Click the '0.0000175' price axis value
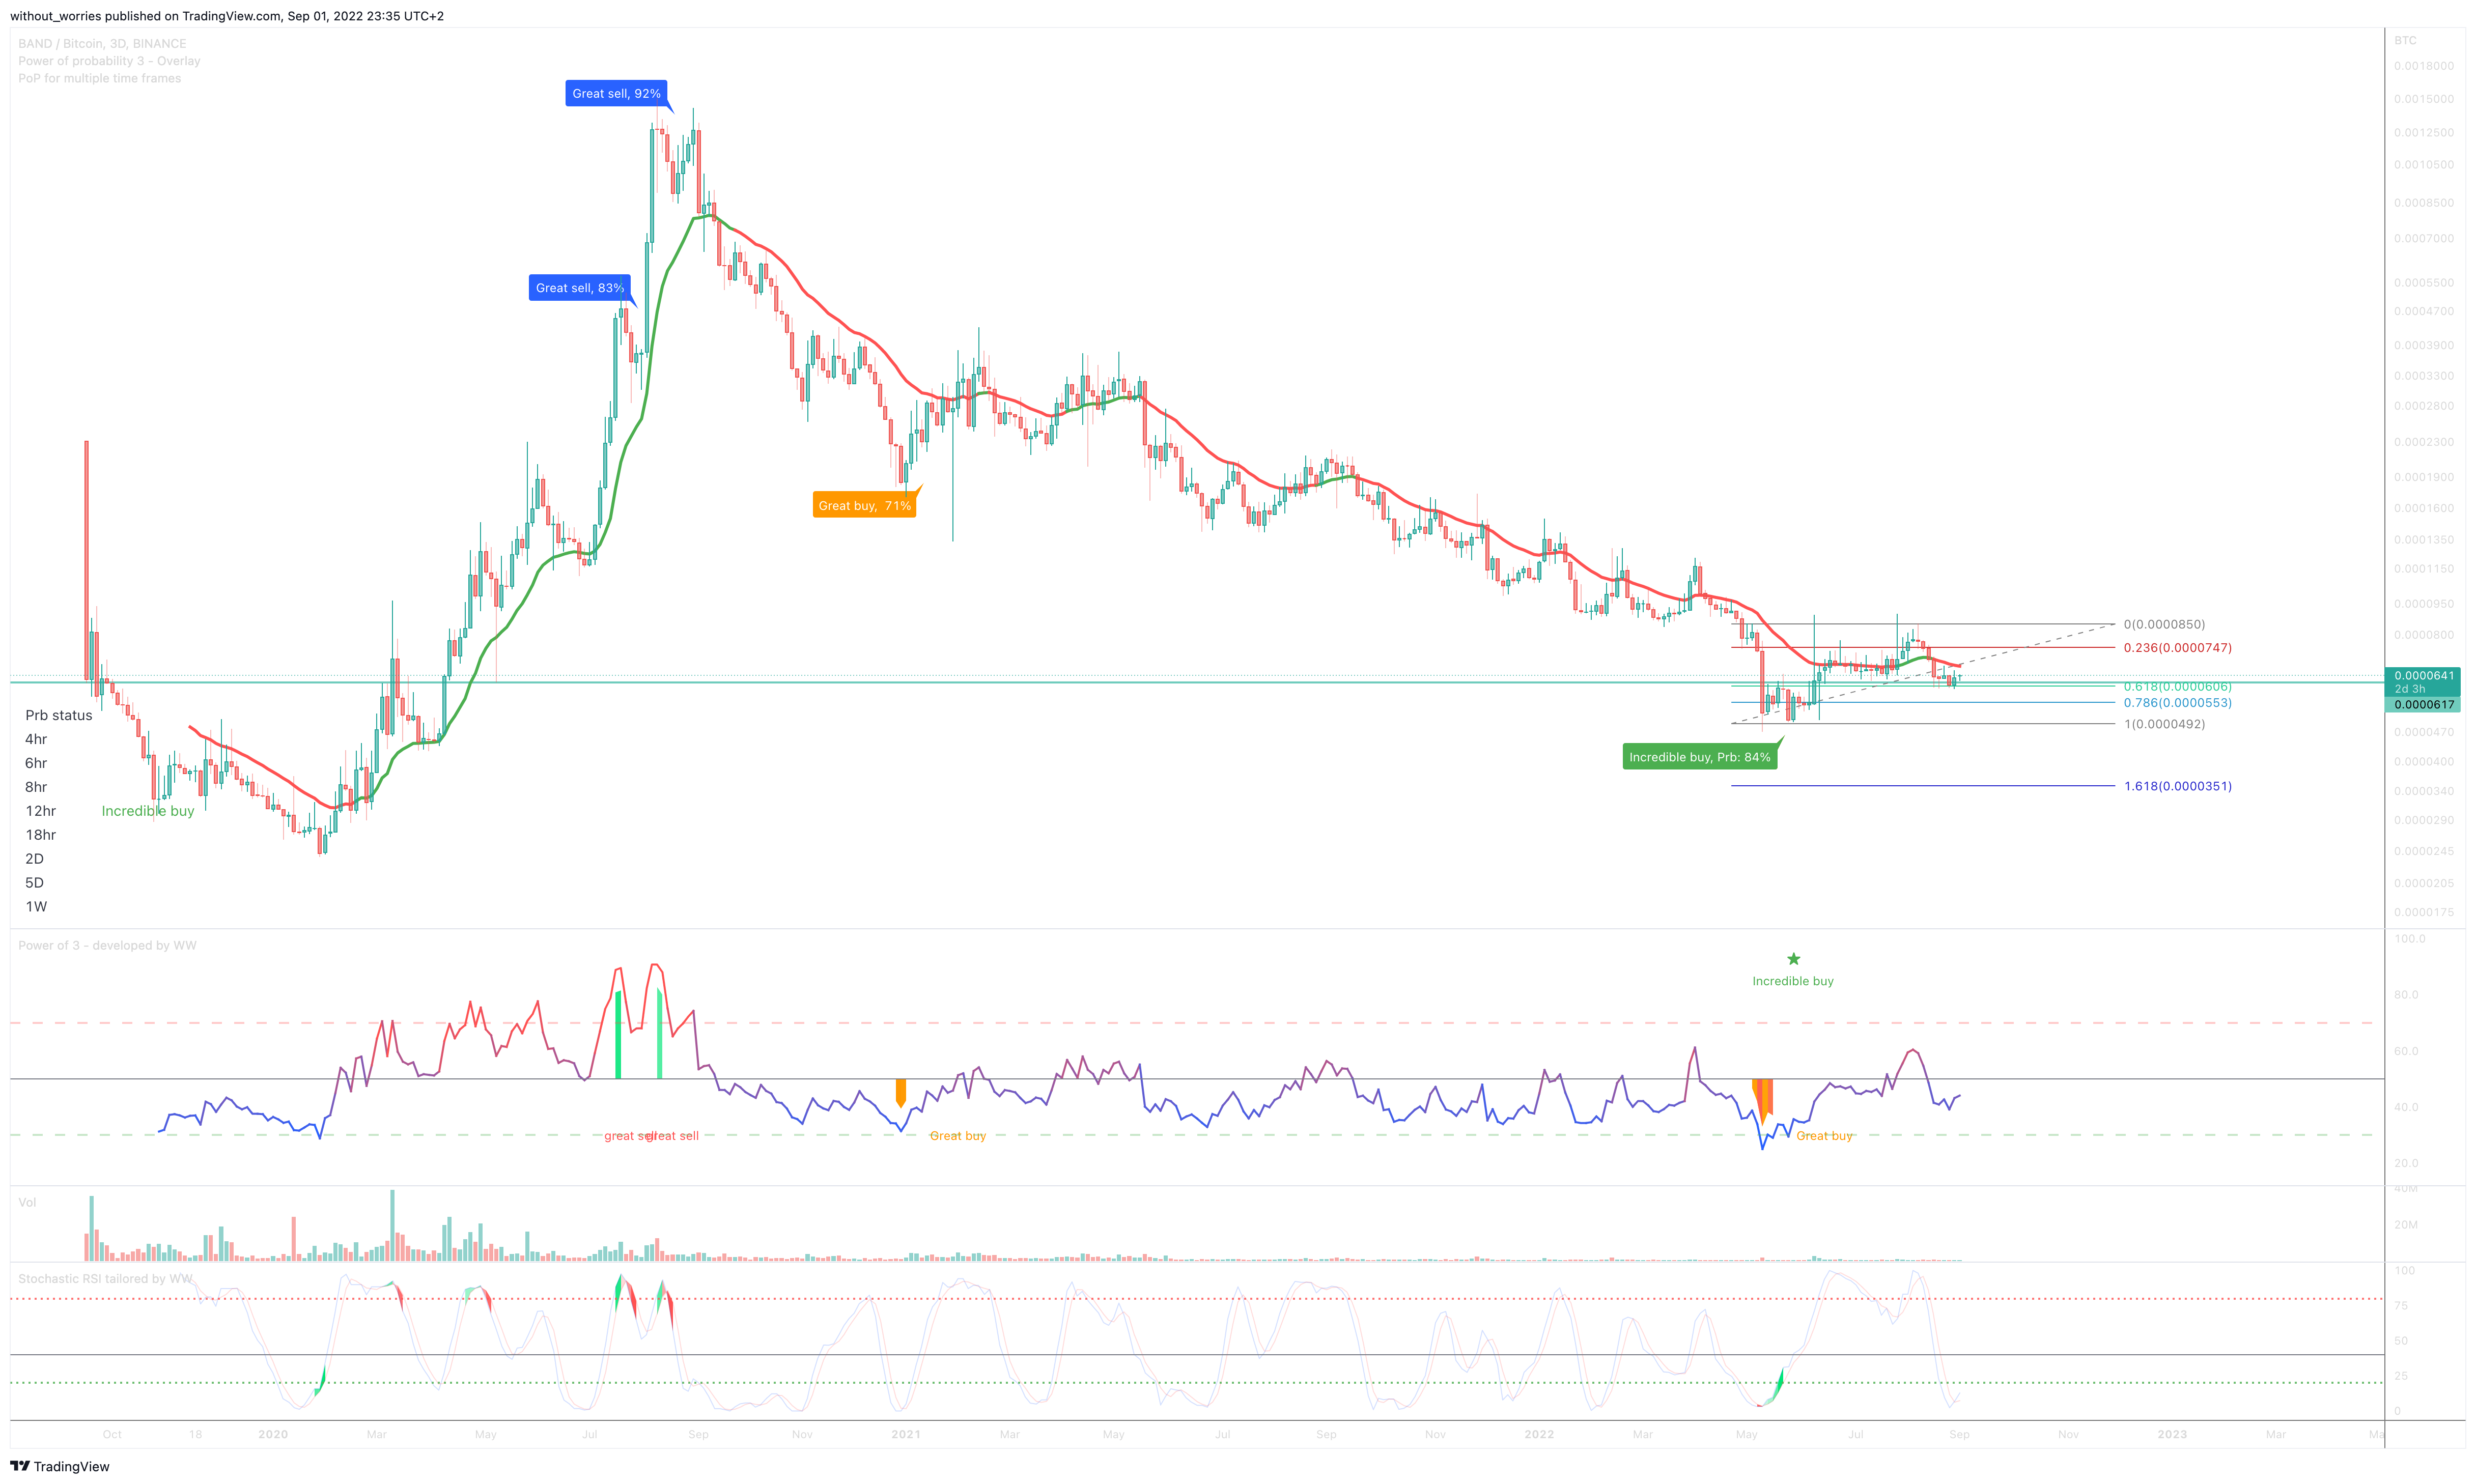This screenshot has width=2476, height=1484. [x=2424, y=912]
